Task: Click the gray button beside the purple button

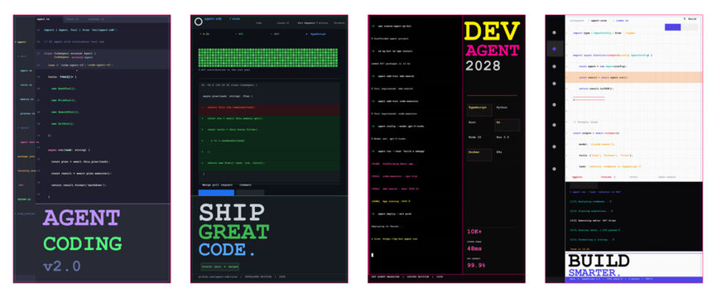Action: tap(690, 27)
